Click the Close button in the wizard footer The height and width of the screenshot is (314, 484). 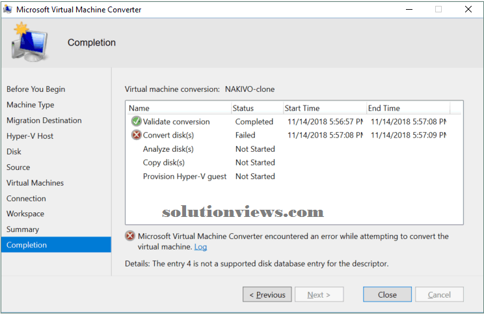[387, 294]
